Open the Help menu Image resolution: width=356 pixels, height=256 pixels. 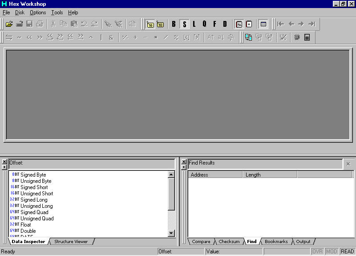tap(73, 12)
